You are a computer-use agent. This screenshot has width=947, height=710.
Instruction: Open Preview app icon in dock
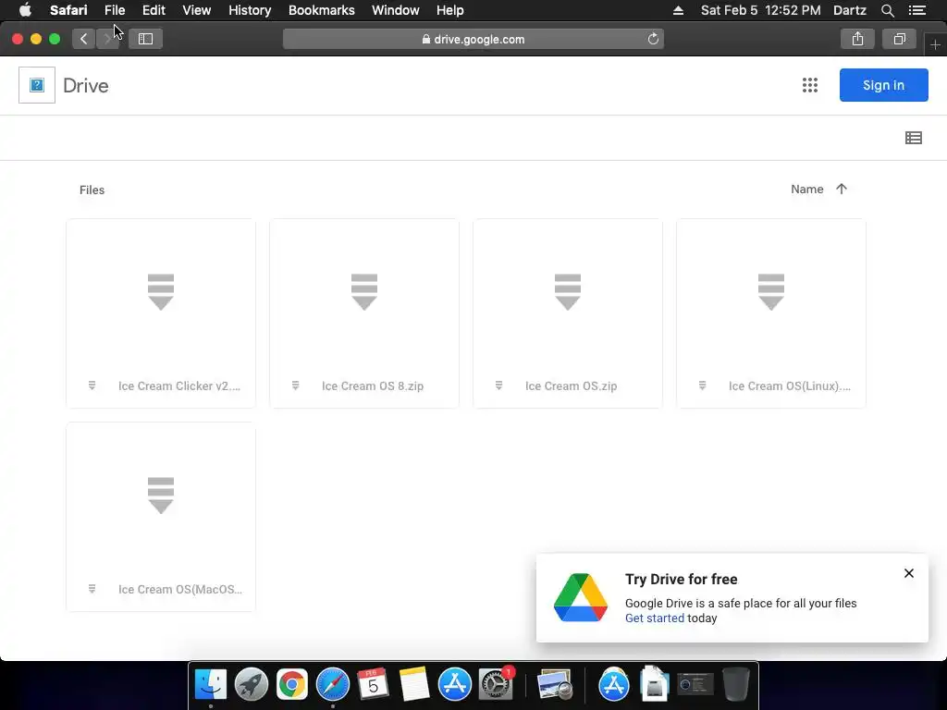[555, 684]
